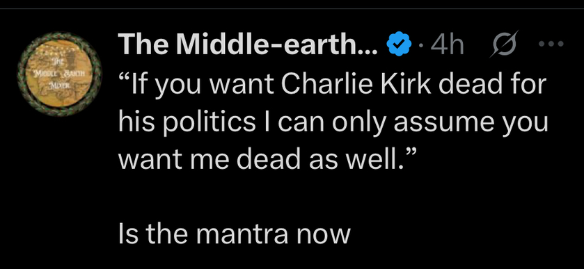Image resolution: width=584 pixels, height=269 pixels.
Task: Open the three-dot more options menu
Action: (552, 44)
